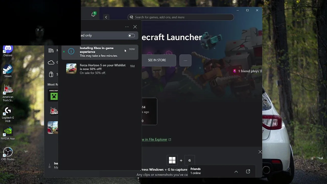The width and height of the screenshot is (327, 184).
Task: Open the downloads queue icon
Action: (x=50, y=166)
